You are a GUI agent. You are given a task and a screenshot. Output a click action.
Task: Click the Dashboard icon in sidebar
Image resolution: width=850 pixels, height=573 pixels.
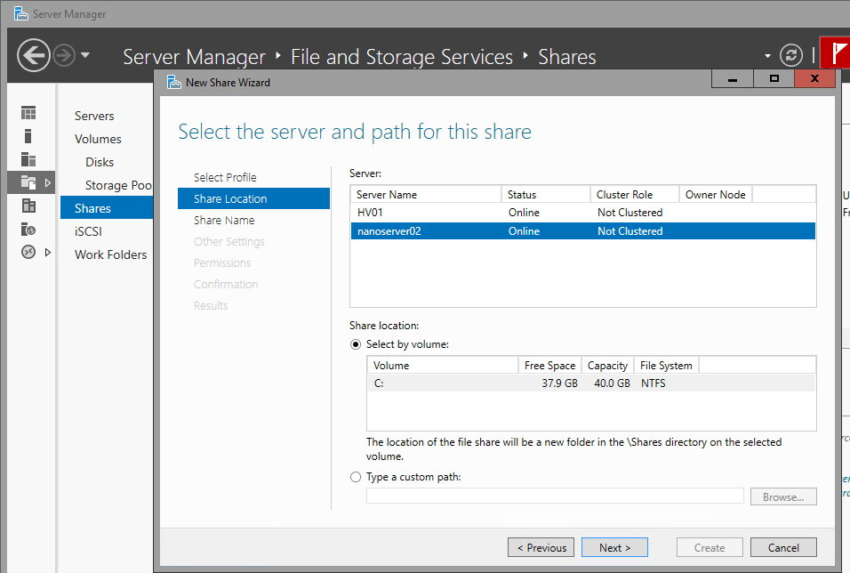tap(28, 113)
